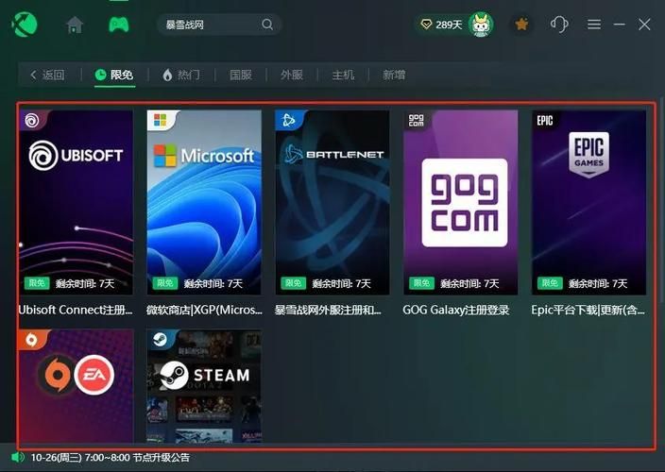Click 剩余时间: 7天 on GOG card

469,283
